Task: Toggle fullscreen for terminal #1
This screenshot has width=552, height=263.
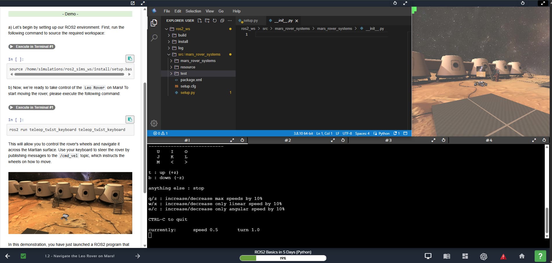Action: pyautogui.click(x=232, y=140)
